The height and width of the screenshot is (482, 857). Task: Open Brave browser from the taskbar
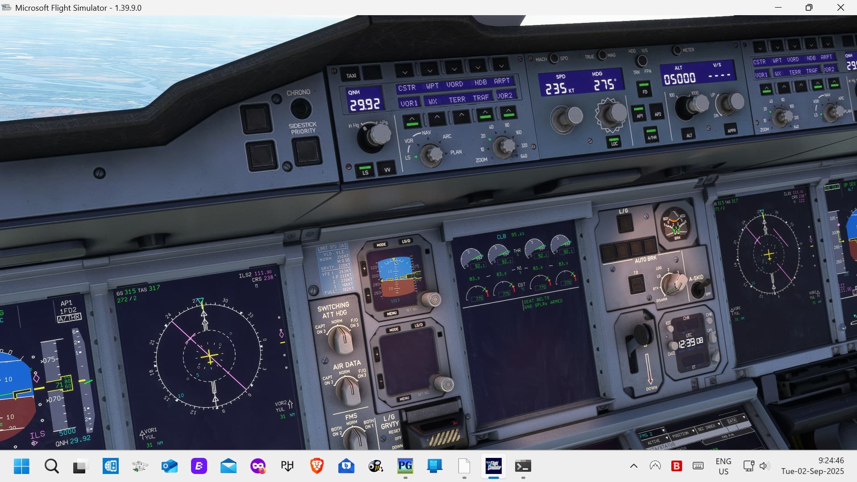pos(316,466)
